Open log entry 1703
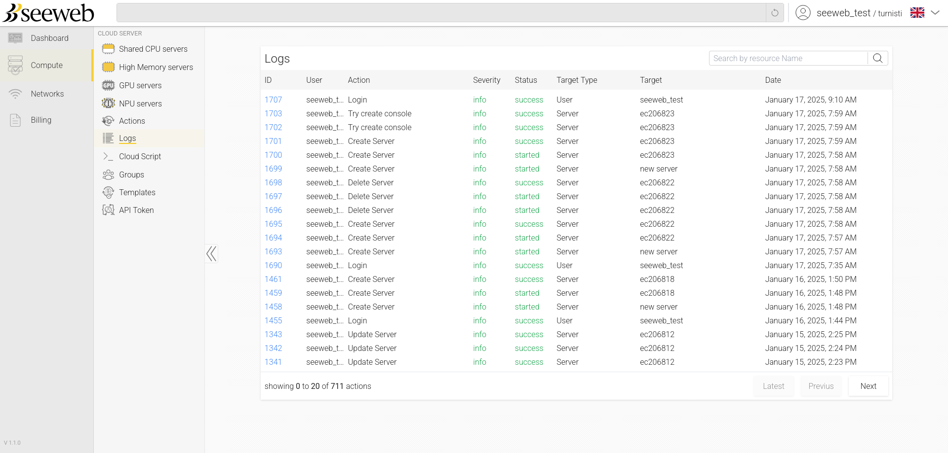This screenshot has width=948, height=453. [x=273, y=113]
